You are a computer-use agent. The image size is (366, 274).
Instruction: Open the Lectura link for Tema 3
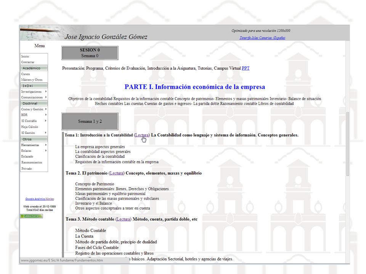pos(123,219)
